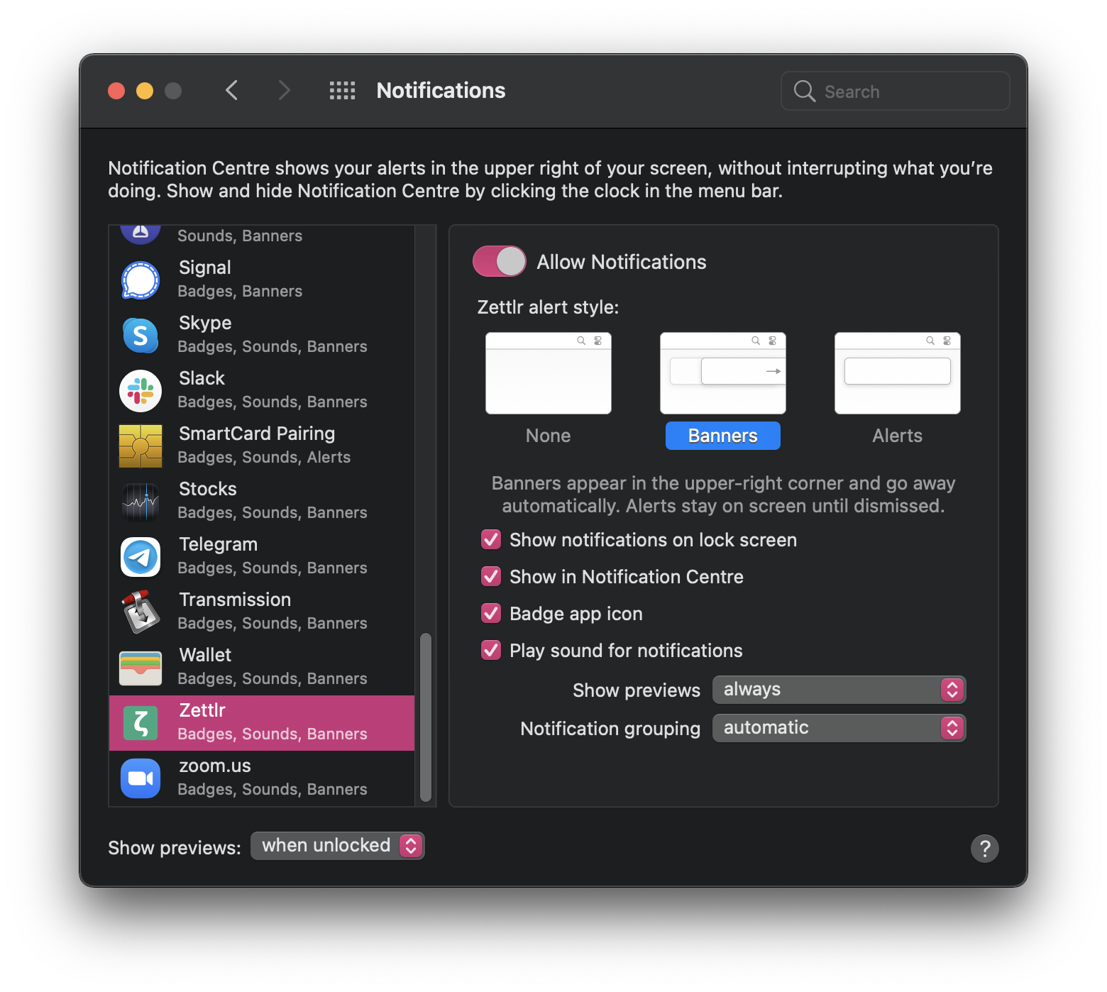Uncheck Show notifications on lock screen

(491, 539)
